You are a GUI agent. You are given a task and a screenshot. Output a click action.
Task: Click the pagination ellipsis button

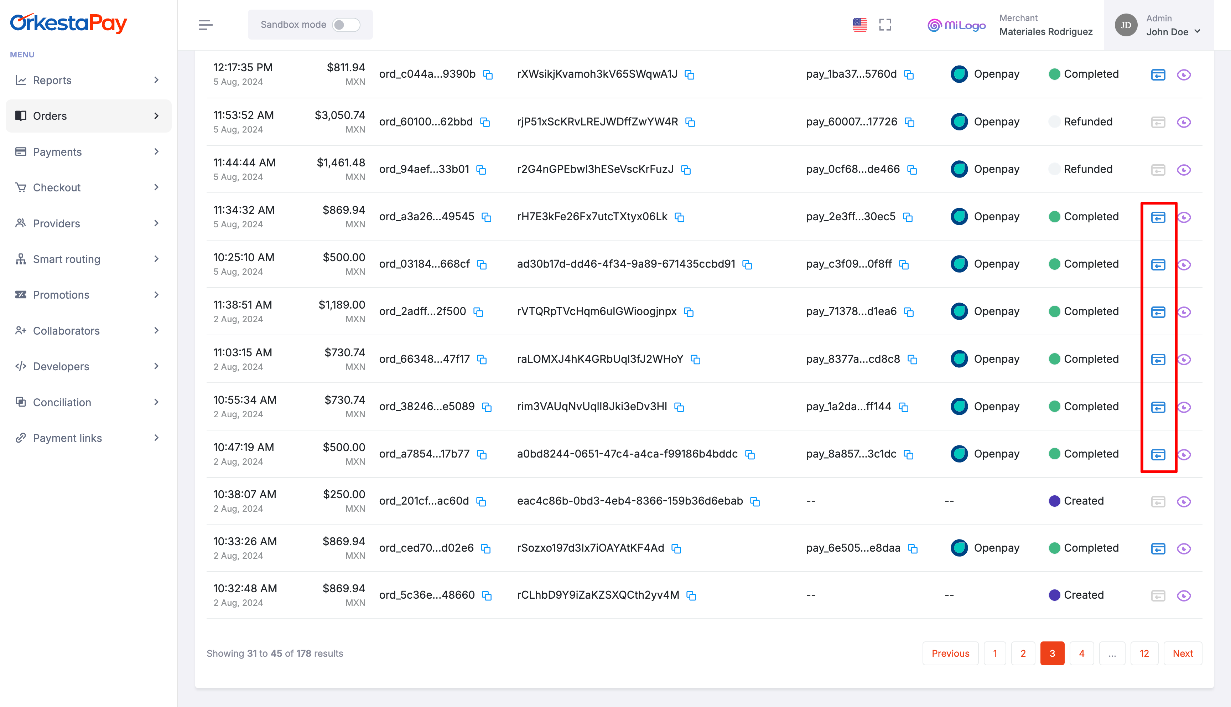(x=1112, y=654)
